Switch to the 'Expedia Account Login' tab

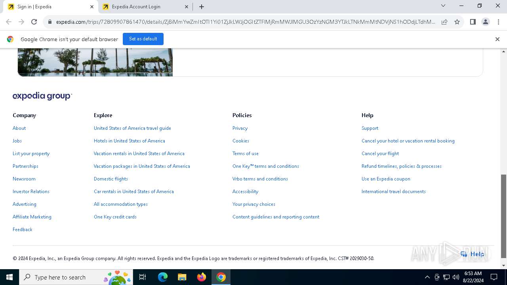click(145, 7)
